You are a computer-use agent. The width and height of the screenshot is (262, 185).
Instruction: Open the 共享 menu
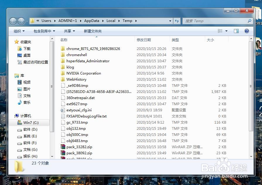coord(69,31)
